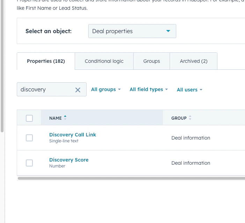This screenshot has height=223, width=245.
Task: Switch to the Properties (182) tab
Action: click(x=46, y=61)
